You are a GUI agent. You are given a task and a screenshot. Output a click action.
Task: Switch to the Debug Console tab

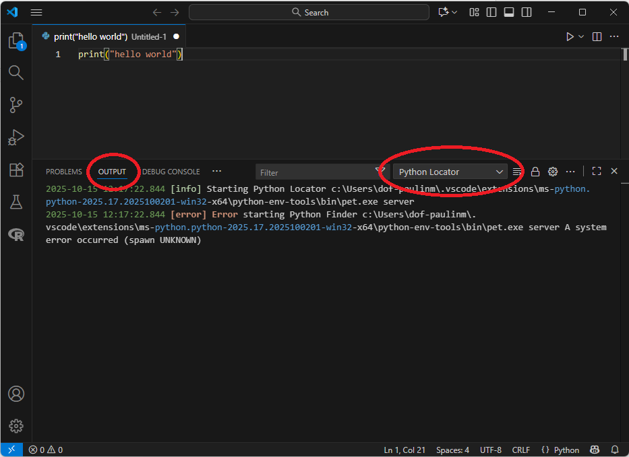click(x=171, y=172)
